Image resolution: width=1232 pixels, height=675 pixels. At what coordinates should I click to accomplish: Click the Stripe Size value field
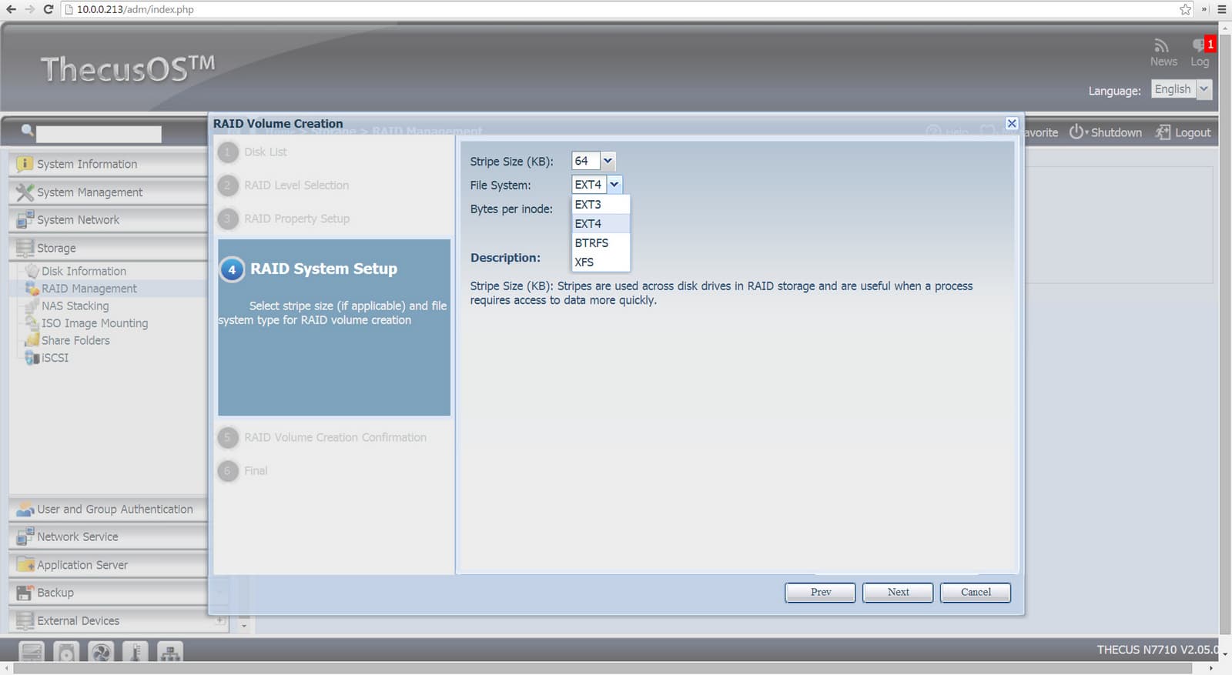coord(586,161)
